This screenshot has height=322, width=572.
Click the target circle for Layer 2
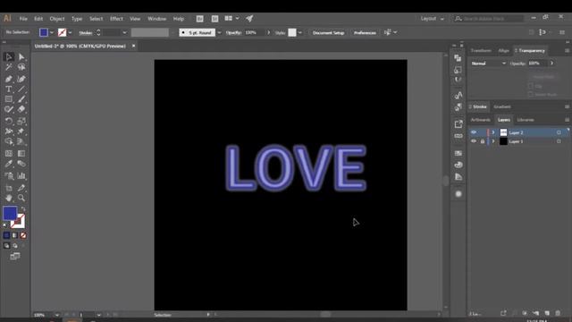point(559,132)
